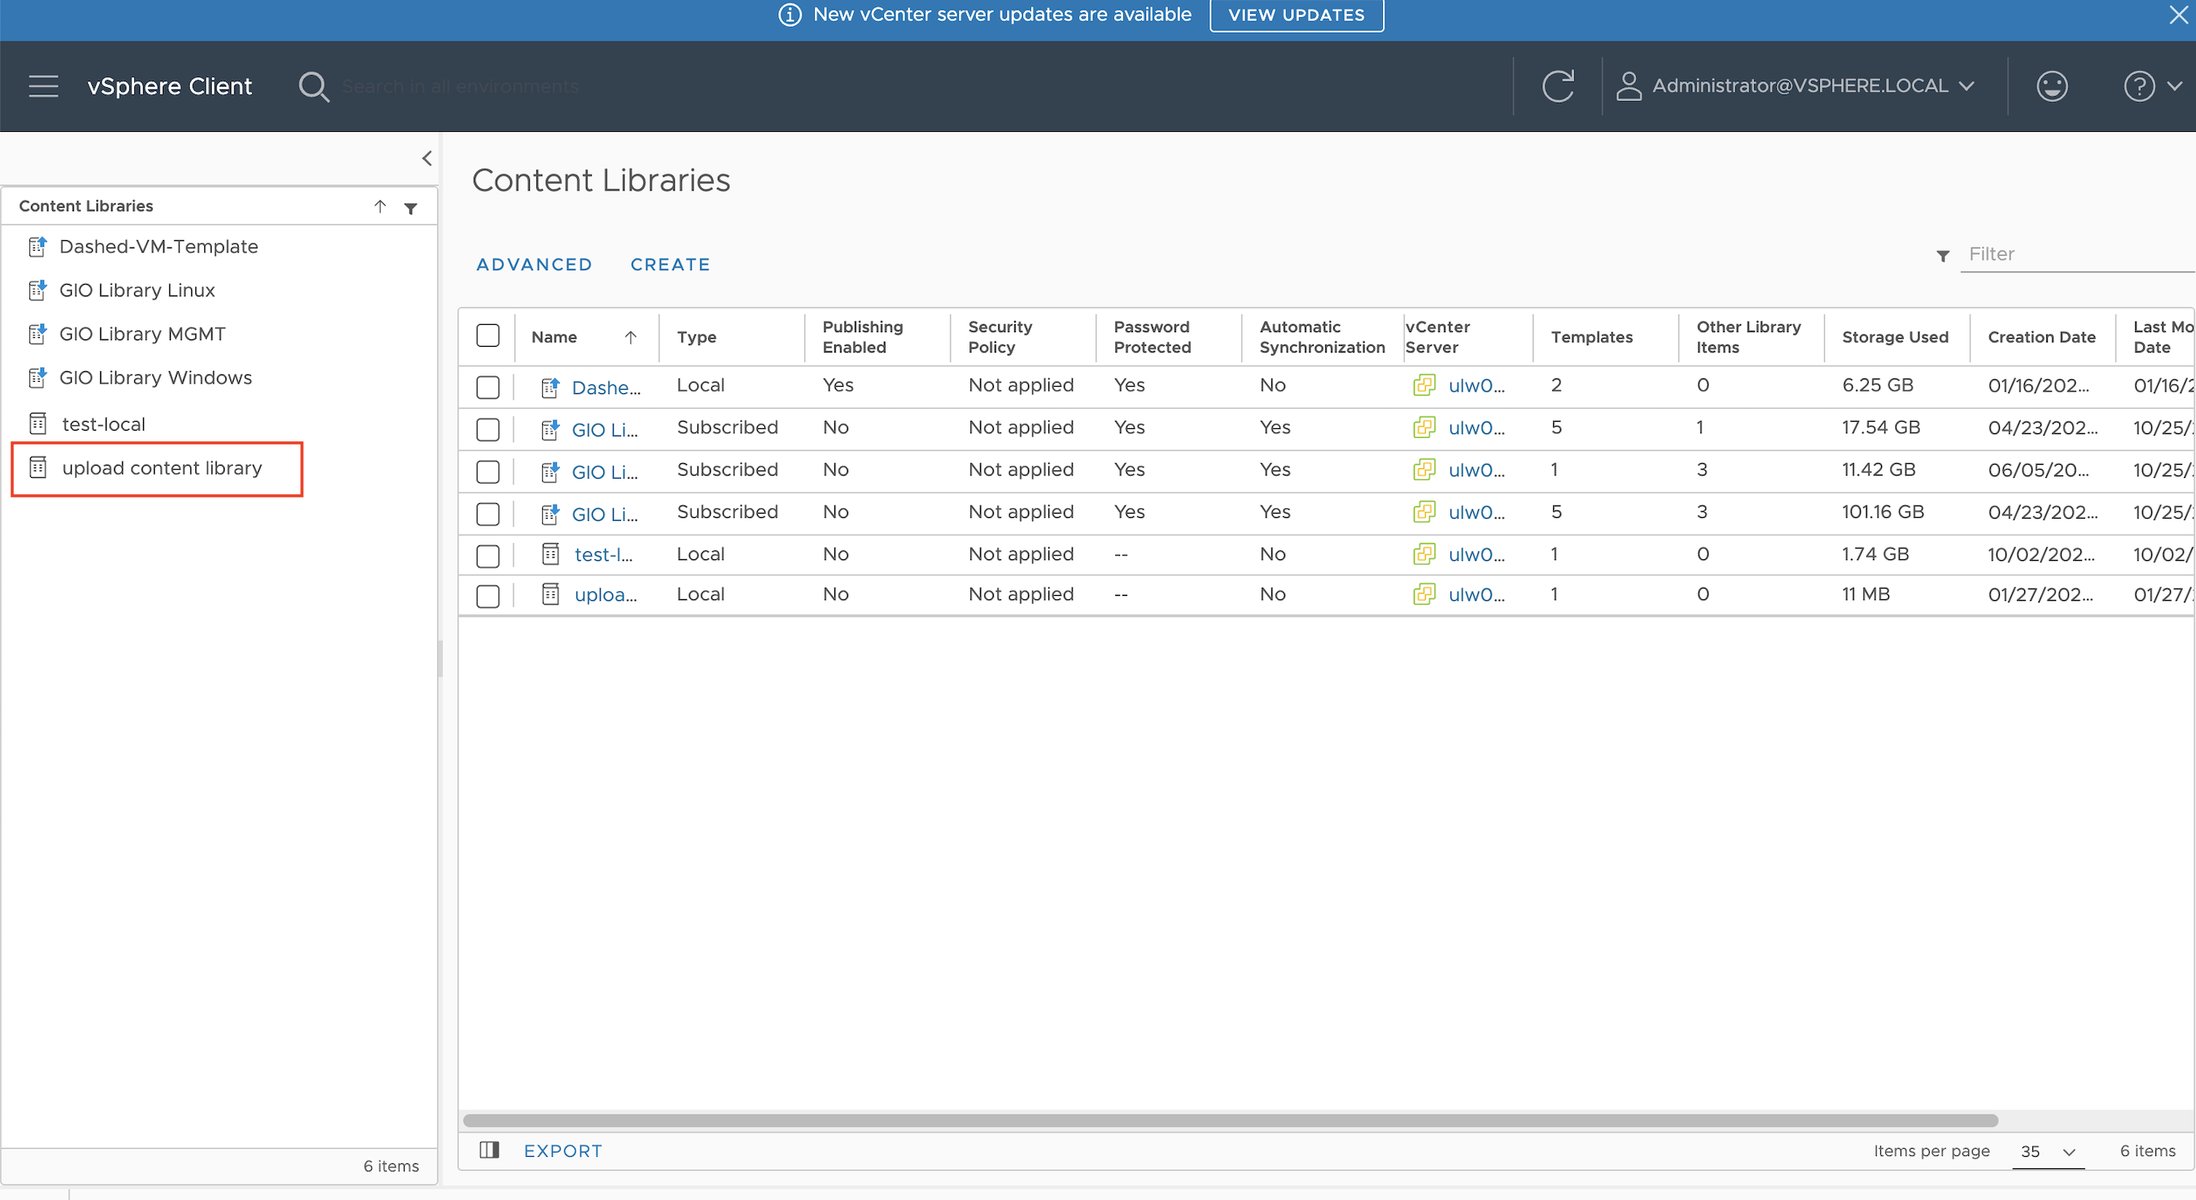Click the user account icon
Image resolution: width=2196 pixels, height=1200 pixels.
(x=1628, y=86)
